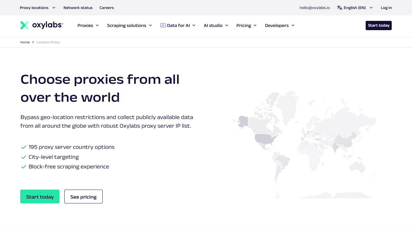
Task: Click the green Start today button
Action: tap(40, 197)
